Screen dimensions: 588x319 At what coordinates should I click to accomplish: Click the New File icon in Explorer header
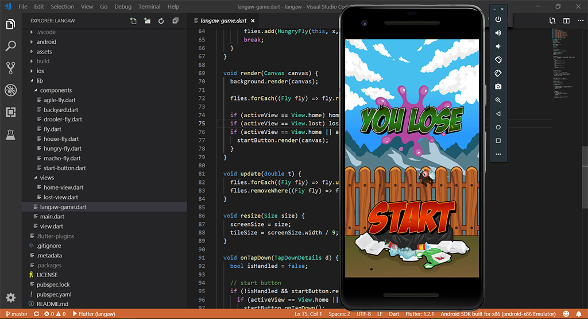[133, 21]
